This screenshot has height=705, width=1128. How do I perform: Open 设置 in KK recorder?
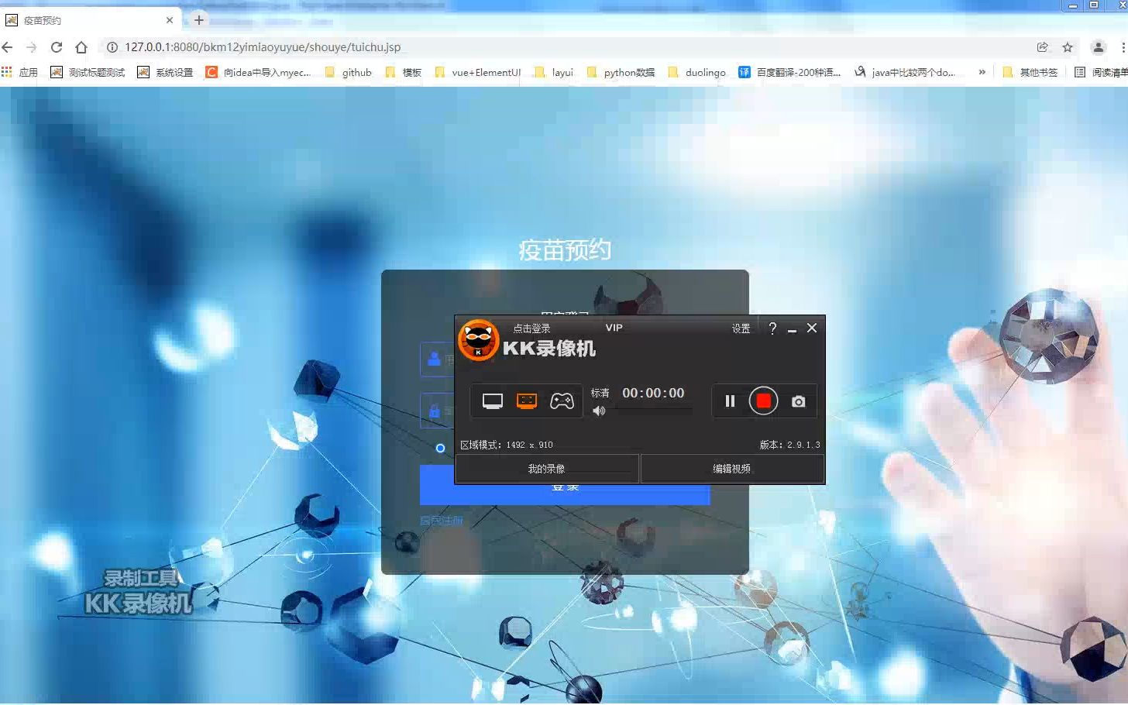click(x=741, y=328)
